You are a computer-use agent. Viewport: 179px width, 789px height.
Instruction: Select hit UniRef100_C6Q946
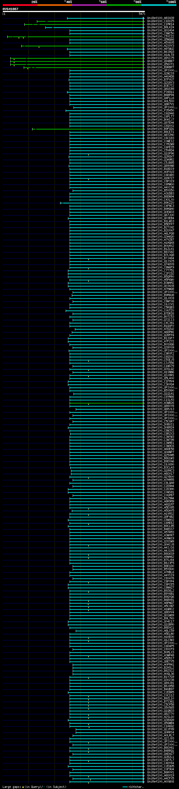[x=160, y=113]
